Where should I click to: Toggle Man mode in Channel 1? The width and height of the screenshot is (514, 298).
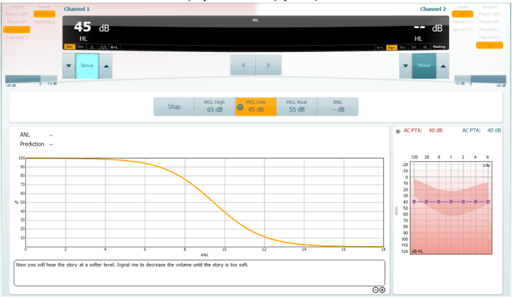click(69, 47)
